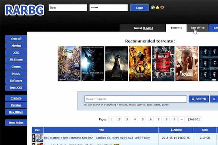Screen dimensions: 218x145
Task: Open the Game of Thrones poster thumbnail
Action: pyautogui.click(x=209, y=63)
